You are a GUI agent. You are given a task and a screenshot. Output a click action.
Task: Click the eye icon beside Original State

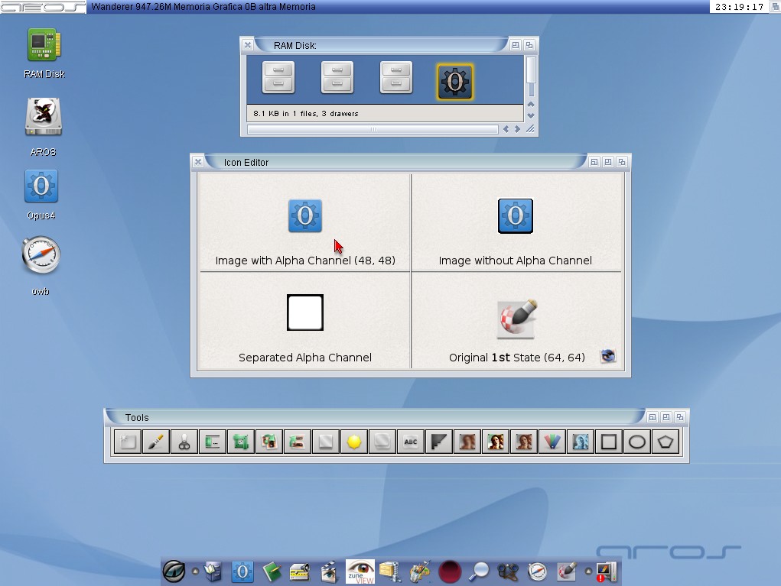[x=608, y=356]
